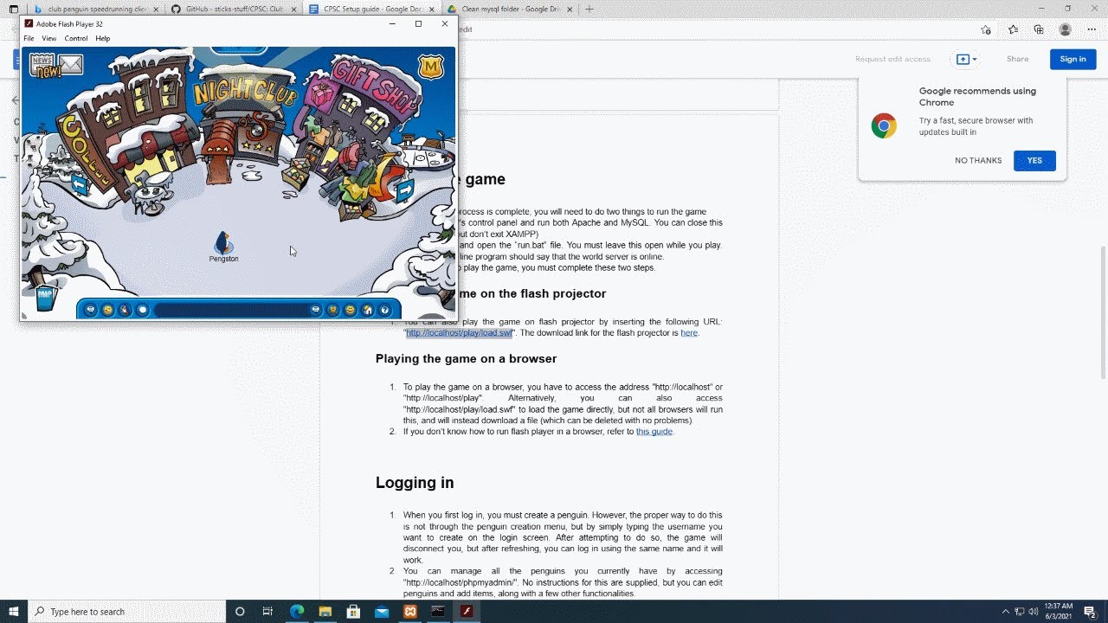Follow the 'here' download link for flash projector
Viewport: 1108px width, 623px height.
689,332
